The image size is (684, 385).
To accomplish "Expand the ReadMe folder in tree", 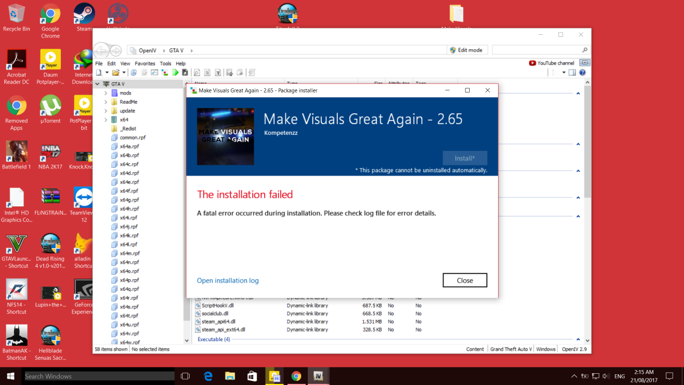I will click(106, 102).
